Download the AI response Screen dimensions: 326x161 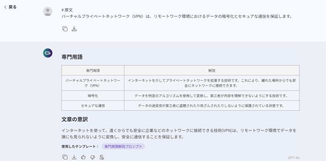coord(74,157)
